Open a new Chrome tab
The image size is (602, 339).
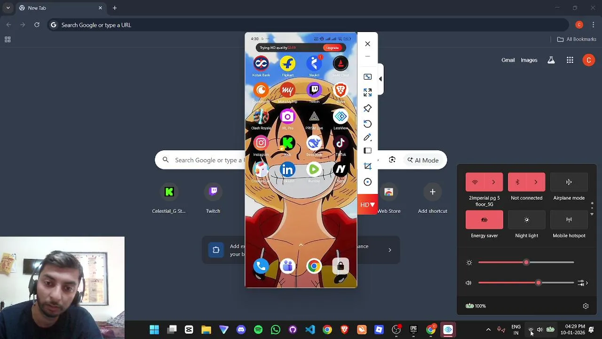[114, 8]
